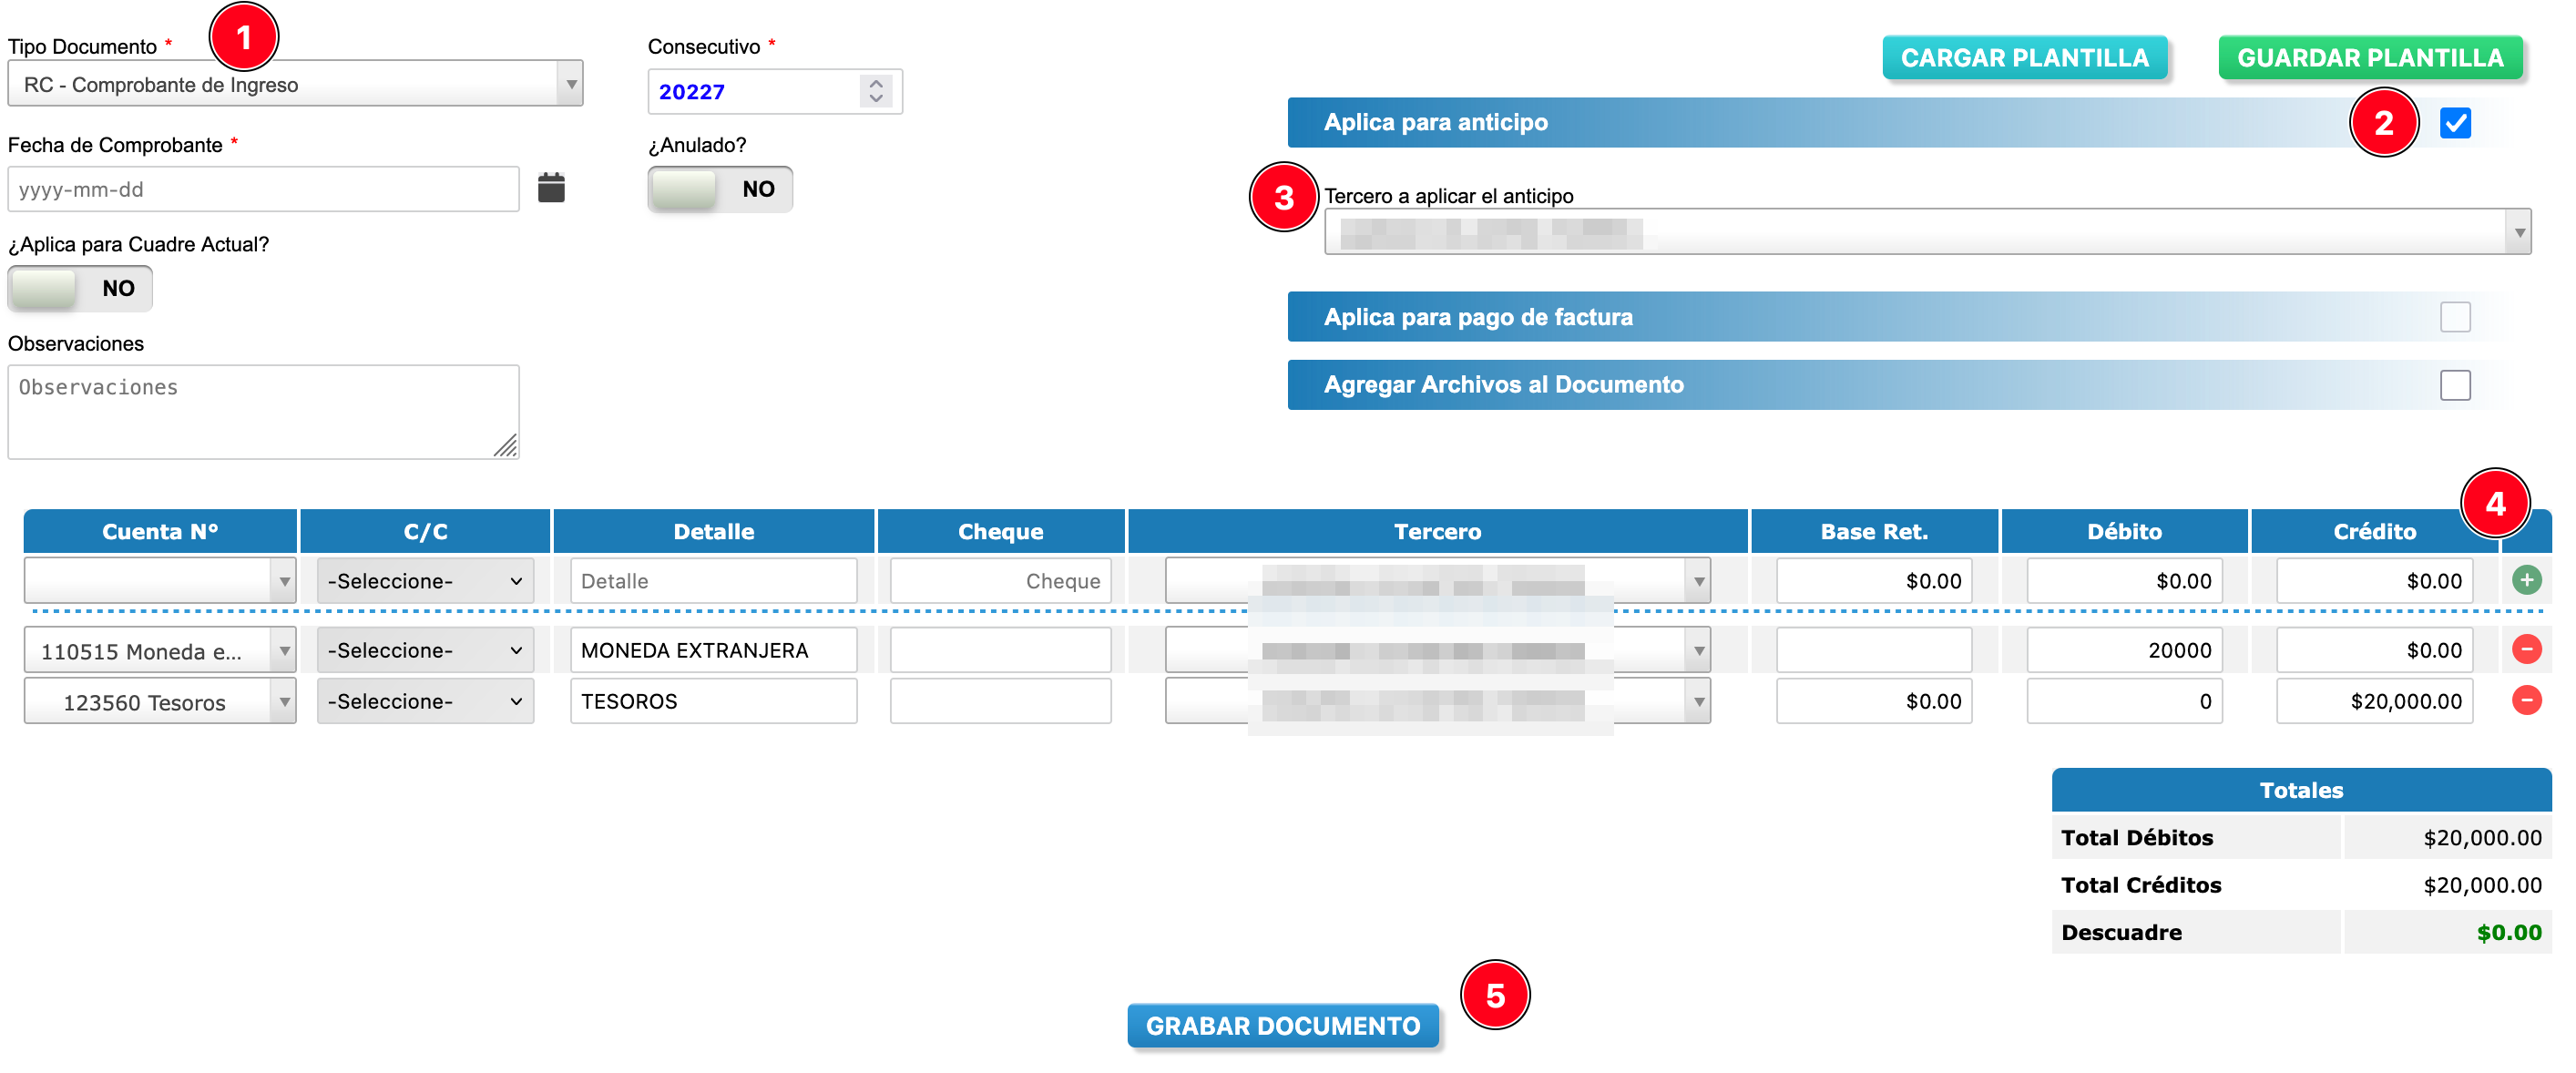2576x1073 pixels.
Task: Click the Observaciones text area
Action: pyautogui.click(x=263, y=410)
